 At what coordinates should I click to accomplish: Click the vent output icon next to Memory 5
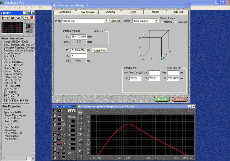point(61,139)
